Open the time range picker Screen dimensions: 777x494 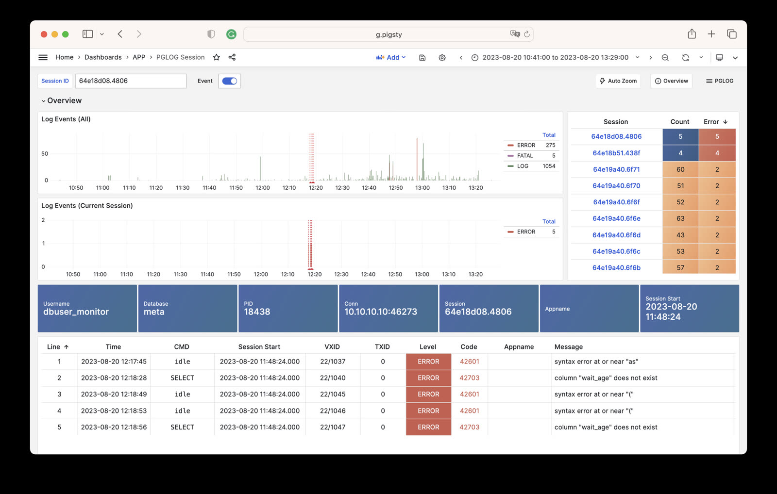pyautogui.click(x=555, y=57)
